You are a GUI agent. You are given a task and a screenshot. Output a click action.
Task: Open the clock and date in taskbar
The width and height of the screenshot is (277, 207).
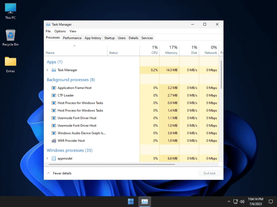point(255,202)
